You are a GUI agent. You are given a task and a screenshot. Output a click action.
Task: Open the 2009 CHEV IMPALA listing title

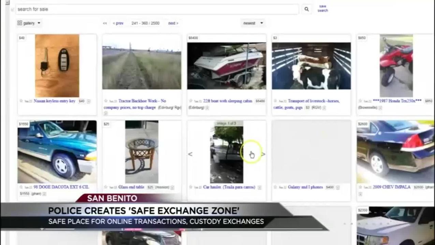coord(392,187)
